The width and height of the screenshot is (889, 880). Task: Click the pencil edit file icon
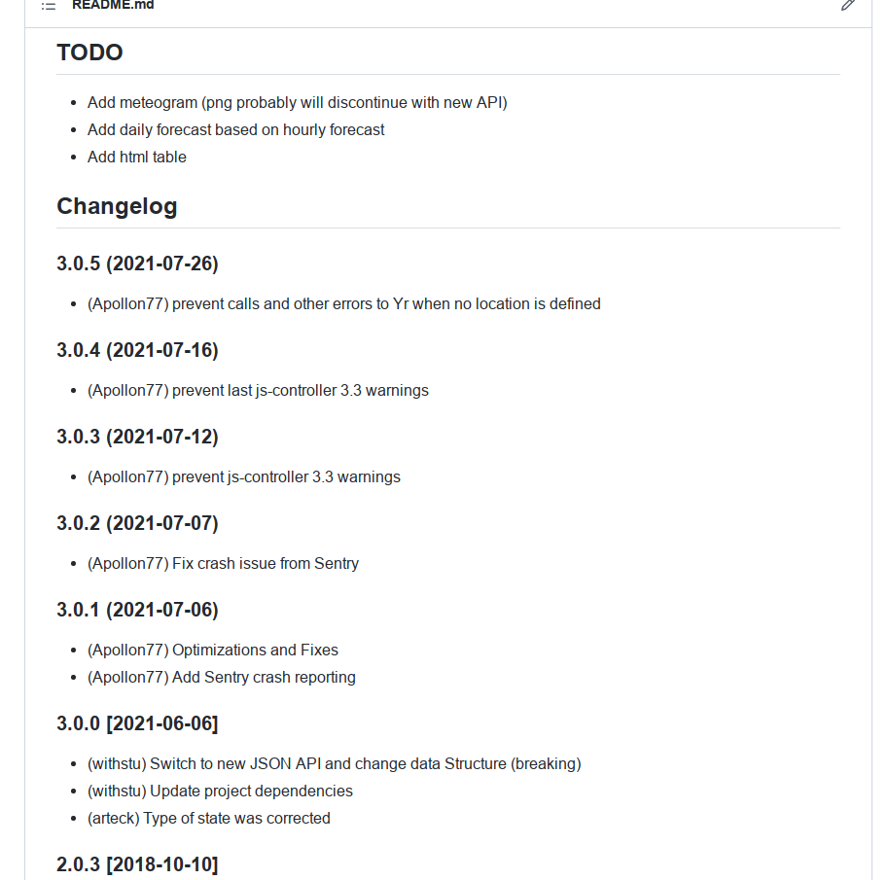click(x=848, y=5)
